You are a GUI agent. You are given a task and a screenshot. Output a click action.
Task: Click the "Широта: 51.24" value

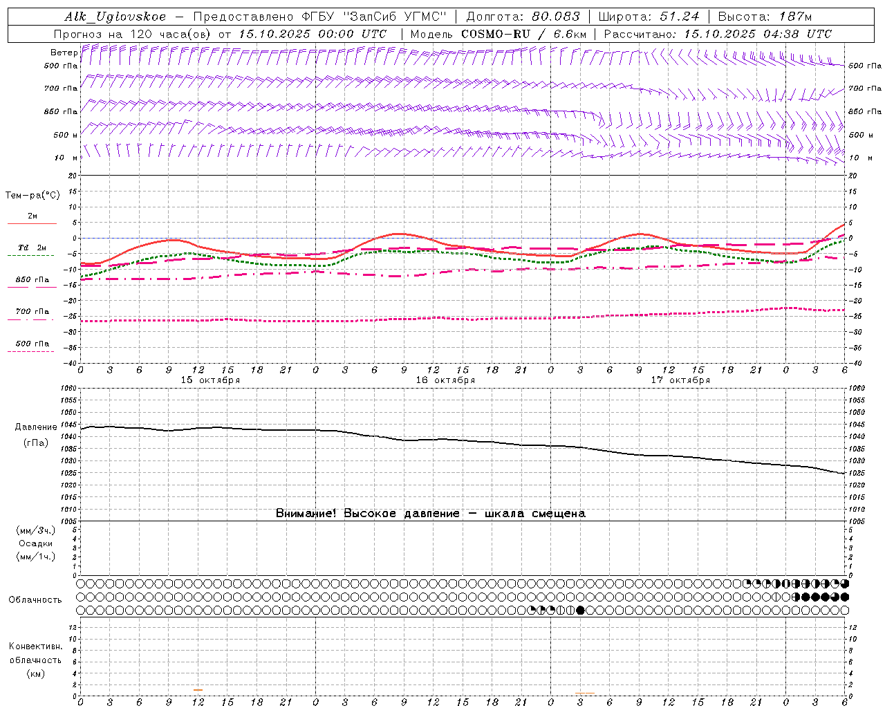pyautogui.click(x=649, y=17)
